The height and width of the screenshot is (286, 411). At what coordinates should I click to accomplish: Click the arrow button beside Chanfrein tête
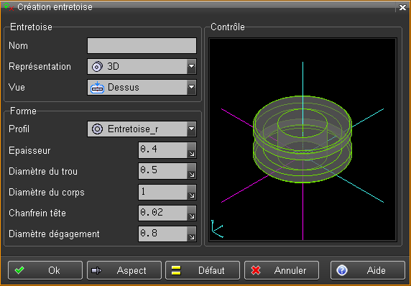192,213
